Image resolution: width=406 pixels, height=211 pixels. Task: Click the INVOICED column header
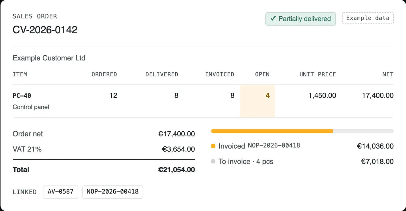coord(220,74)
